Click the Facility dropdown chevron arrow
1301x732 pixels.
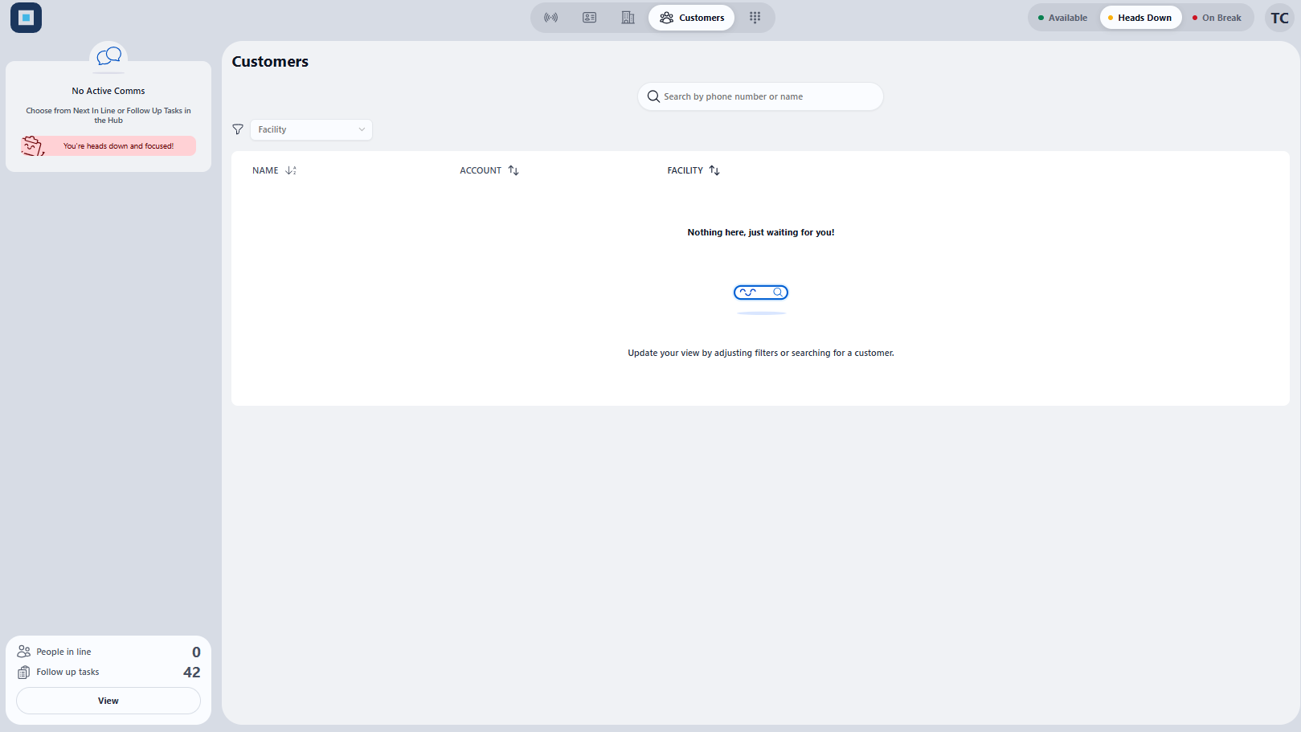tap(362, 129)
